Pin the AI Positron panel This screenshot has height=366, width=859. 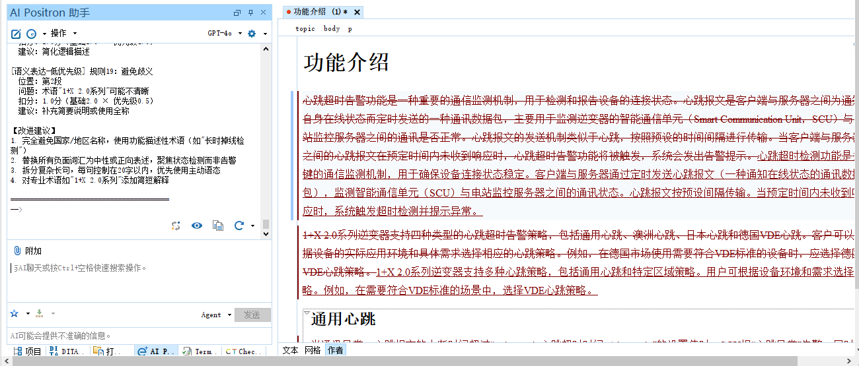pyautogui.click(x=250, y=13)
